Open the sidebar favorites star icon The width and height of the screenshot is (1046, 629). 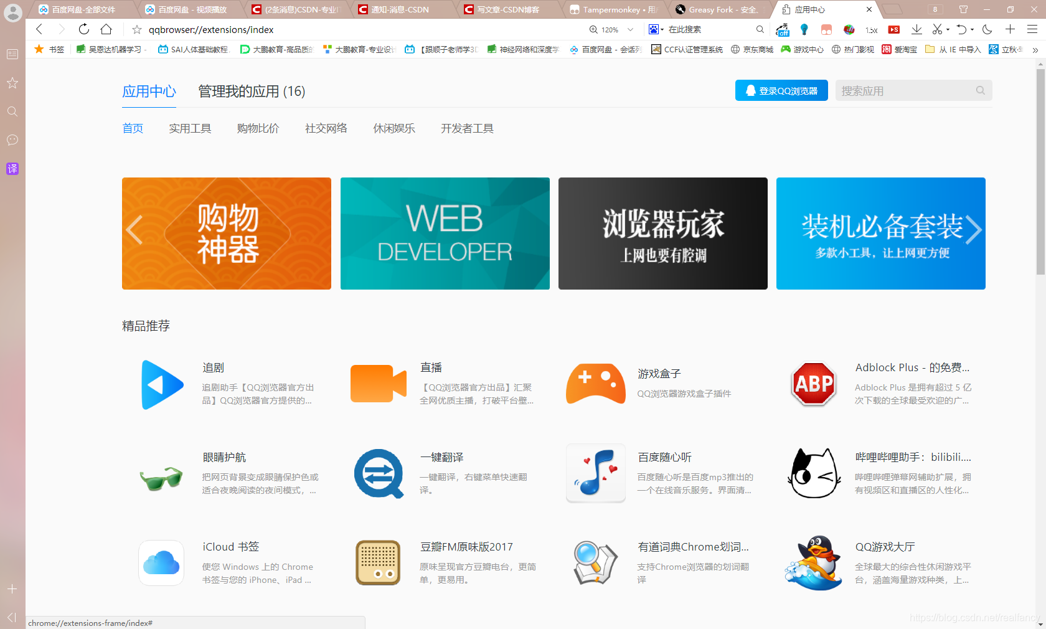pyautogui.click(x=12, y=83)
